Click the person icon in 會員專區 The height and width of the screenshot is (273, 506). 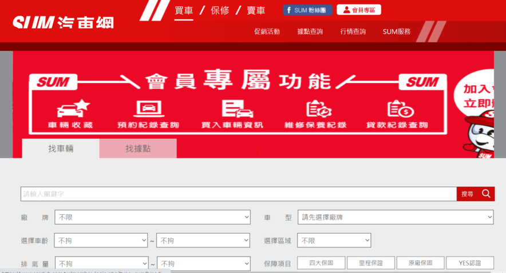pyautogui.click(x=346, y=10)
